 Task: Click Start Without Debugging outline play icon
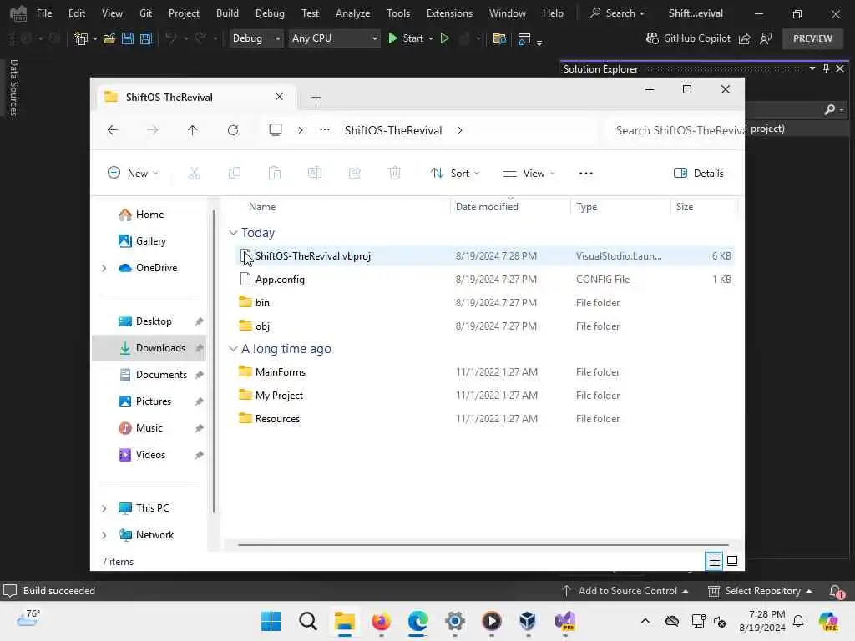(444, 38)
